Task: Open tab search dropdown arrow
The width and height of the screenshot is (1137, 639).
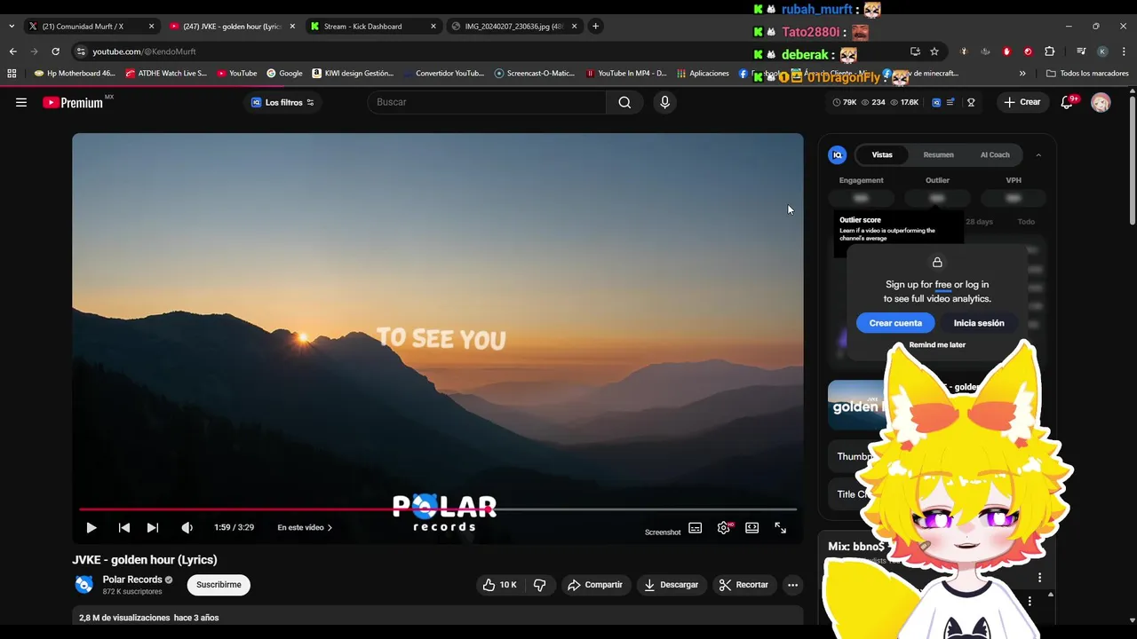Action: pyautogui.click(x=12, y=26)
